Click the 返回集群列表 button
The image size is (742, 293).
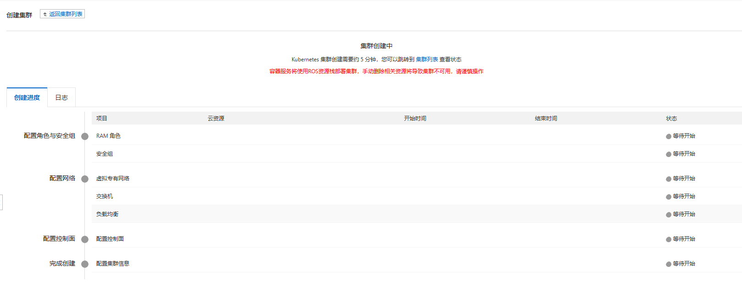62,14
